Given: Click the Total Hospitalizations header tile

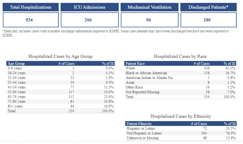Looking at the screenshot, I should coord(31,7).
